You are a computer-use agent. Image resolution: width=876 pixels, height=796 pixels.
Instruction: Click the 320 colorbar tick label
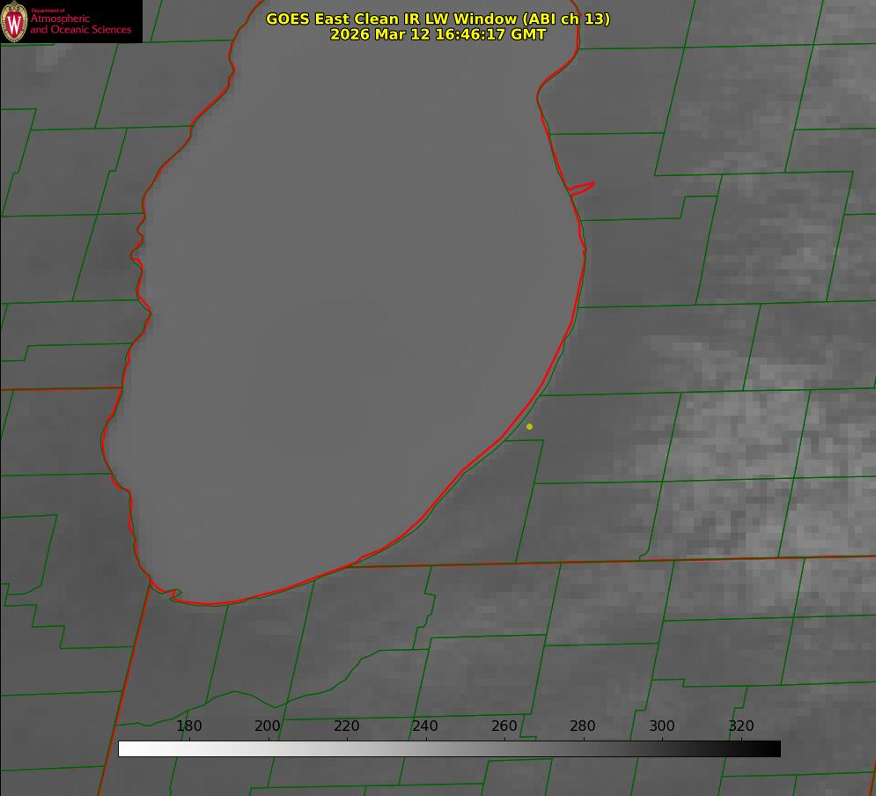click(741, 726)
